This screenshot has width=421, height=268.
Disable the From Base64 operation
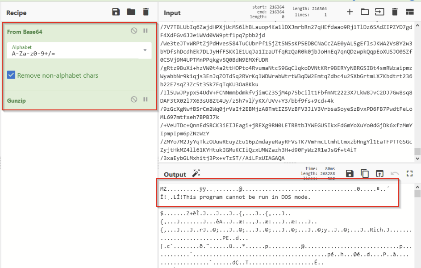[134, 31]
